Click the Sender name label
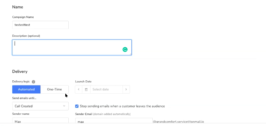The height and width of the screenshot is (126, 266). pyautogui.click(x=21, y=114)
